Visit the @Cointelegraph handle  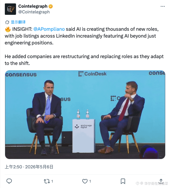34,12
